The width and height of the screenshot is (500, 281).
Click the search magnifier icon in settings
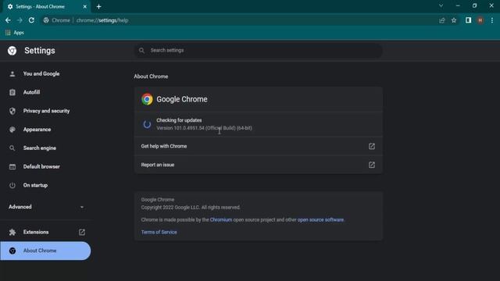tap(141, 50)
